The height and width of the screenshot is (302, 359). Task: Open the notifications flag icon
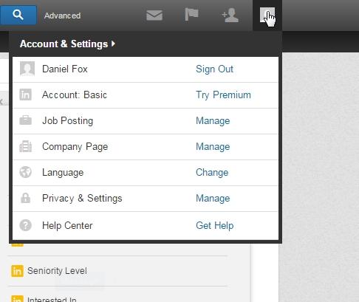(191, 14)
